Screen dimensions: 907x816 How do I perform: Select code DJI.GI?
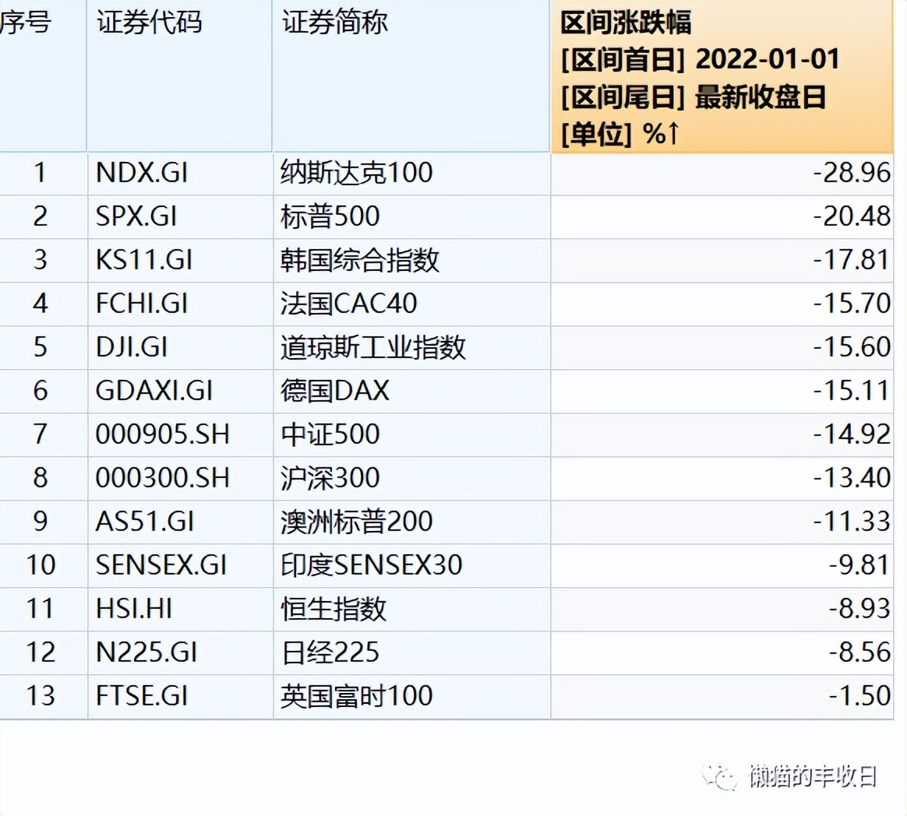coord(132,347)
